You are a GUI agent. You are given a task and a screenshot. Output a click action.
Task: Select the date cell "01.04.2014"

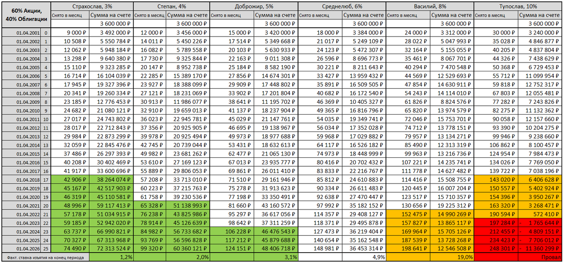22,145
